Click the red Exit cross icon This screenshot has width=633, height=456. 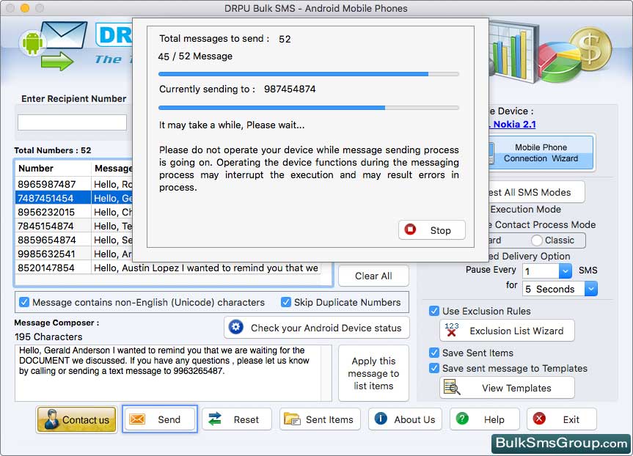pos(539,419)
